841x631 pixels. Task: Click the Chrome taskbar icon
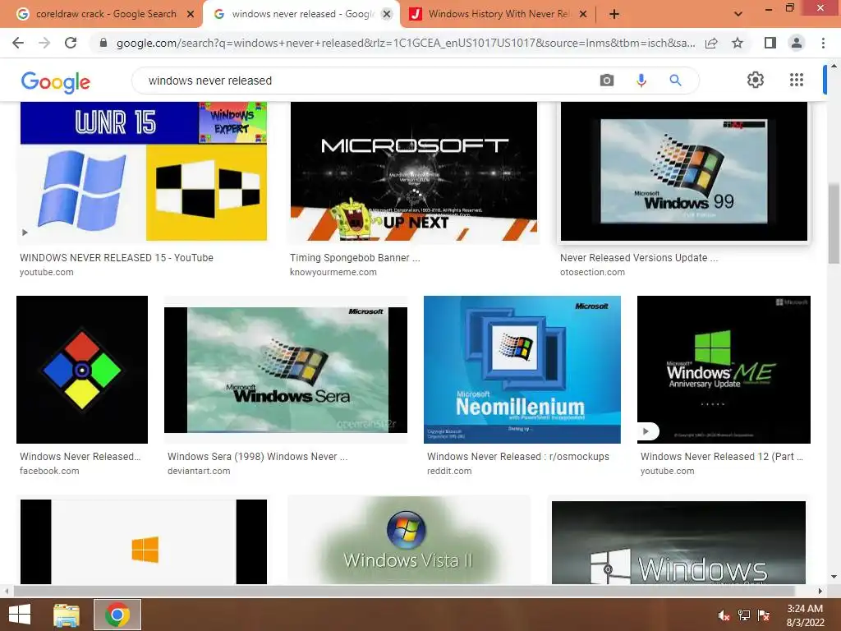click(117, 615)
